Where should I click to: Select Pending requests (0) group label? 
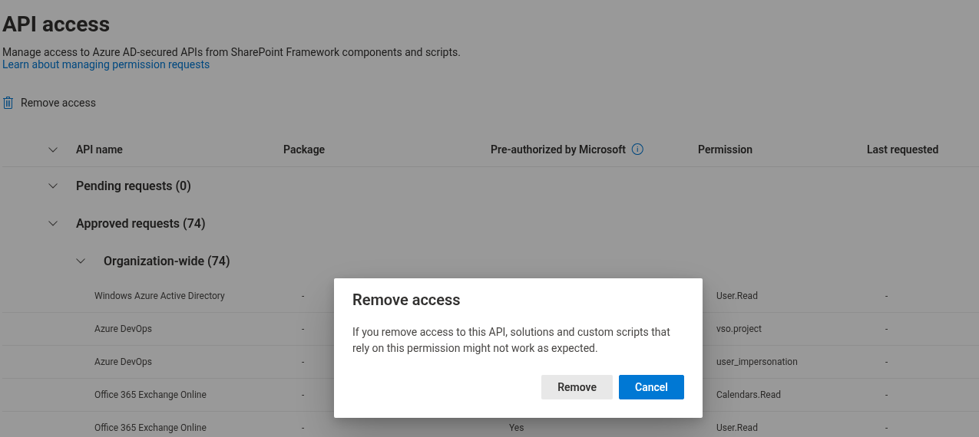(x=134, y=186)
